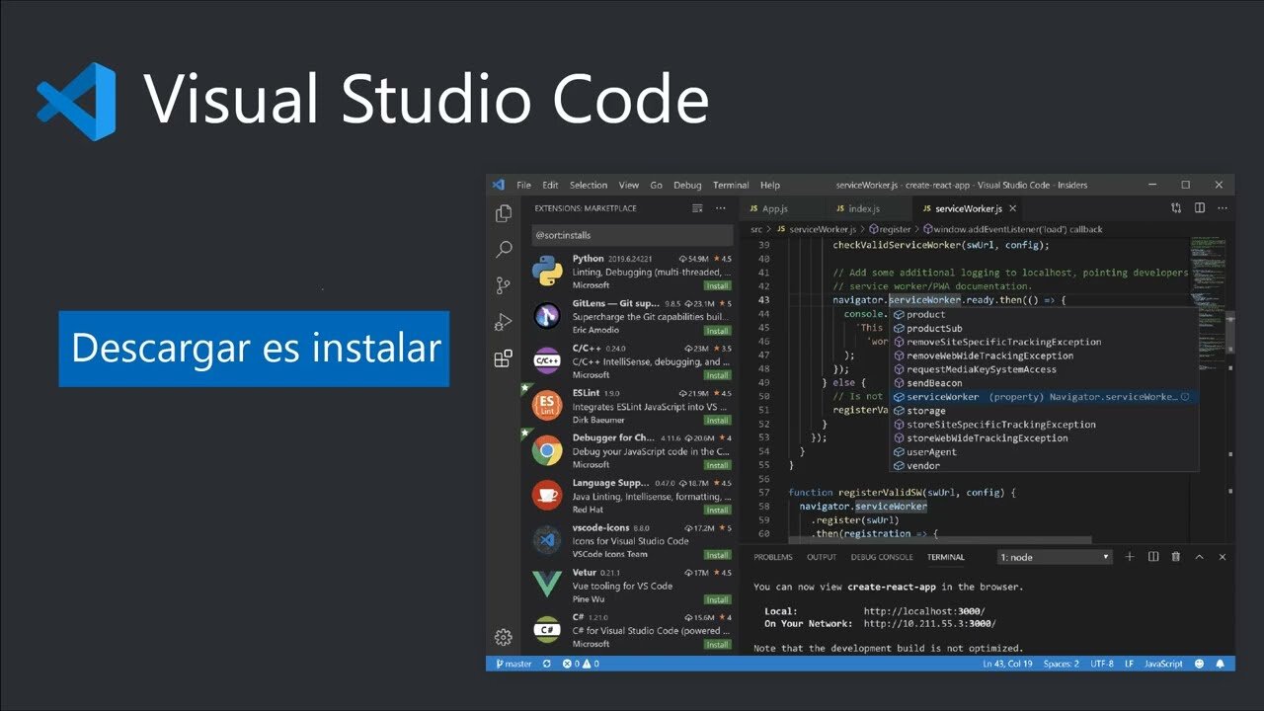
Task: Click 'Spaces: 2' indentation setting
Action: (x=1062, y=664)
